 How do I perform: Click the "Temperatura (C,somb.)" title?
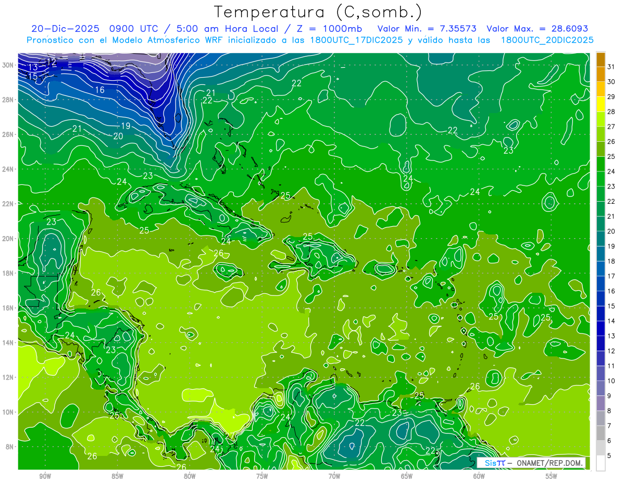pos(318,11)
